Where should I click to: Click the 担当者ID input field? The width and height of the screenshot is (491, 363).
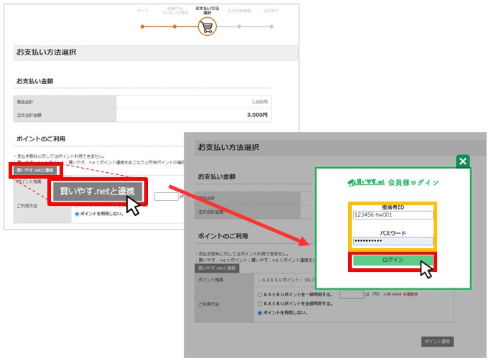click(393, 214)
